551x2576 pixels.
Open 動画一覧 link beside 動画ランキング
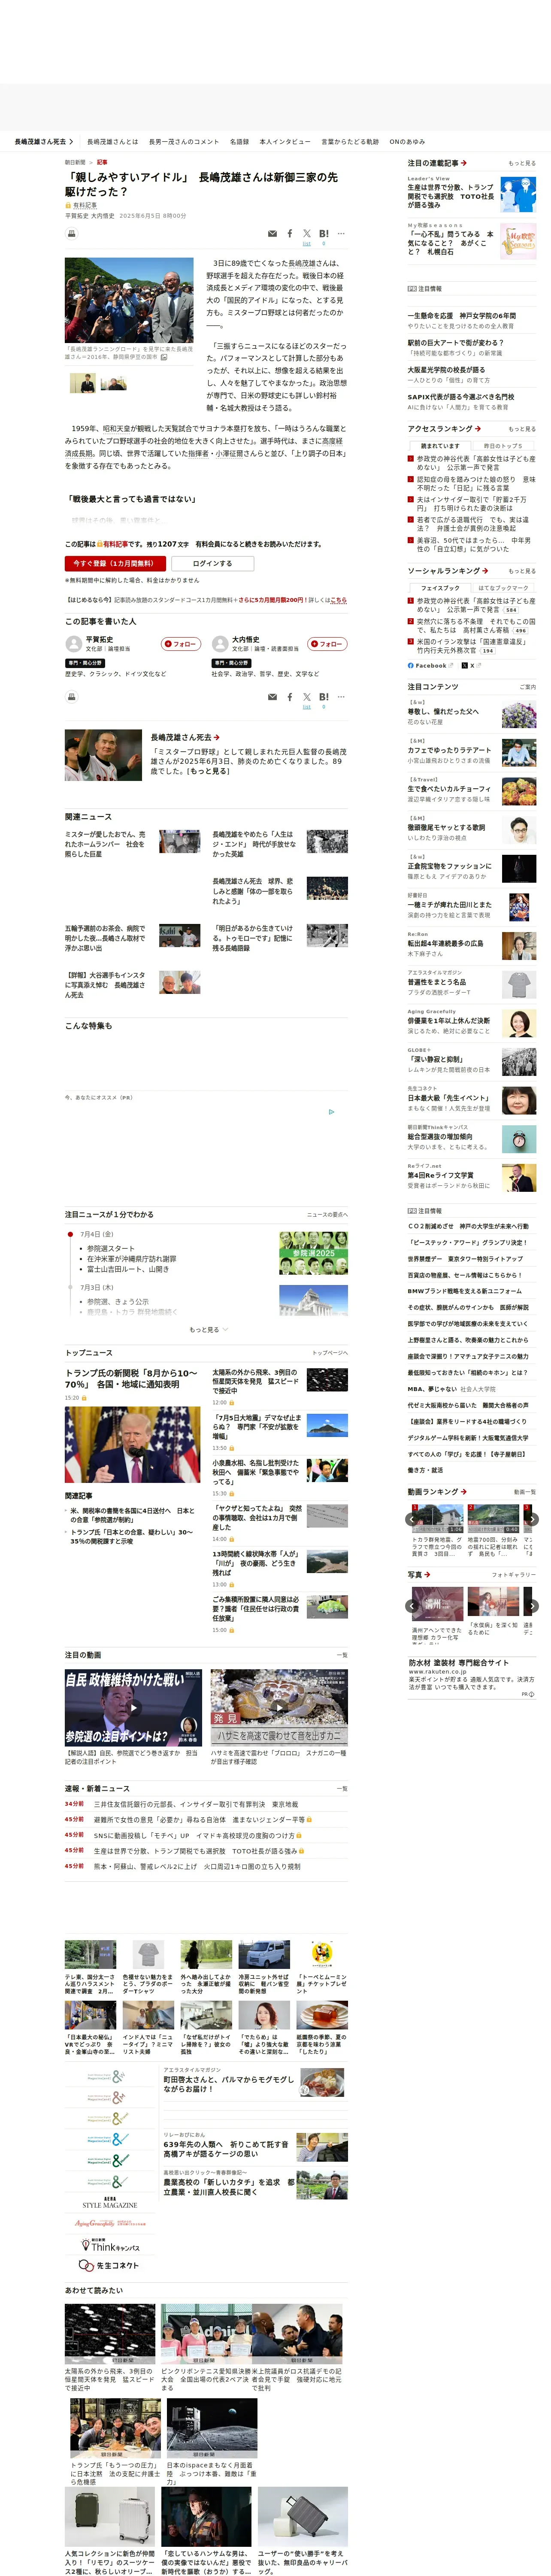525,1492
